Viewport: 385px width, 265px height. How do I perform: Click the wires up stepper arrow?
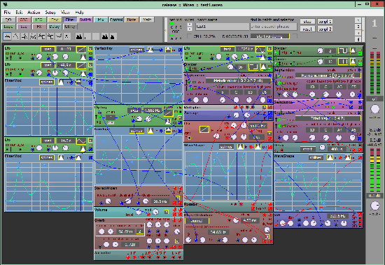(190, 24)
